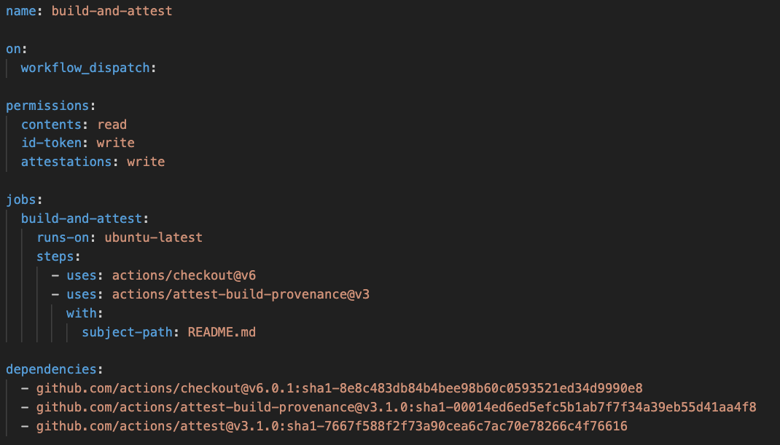Click the 'jobs' key
This screenshot has height=445, width=780.
(x=20, y=200)
